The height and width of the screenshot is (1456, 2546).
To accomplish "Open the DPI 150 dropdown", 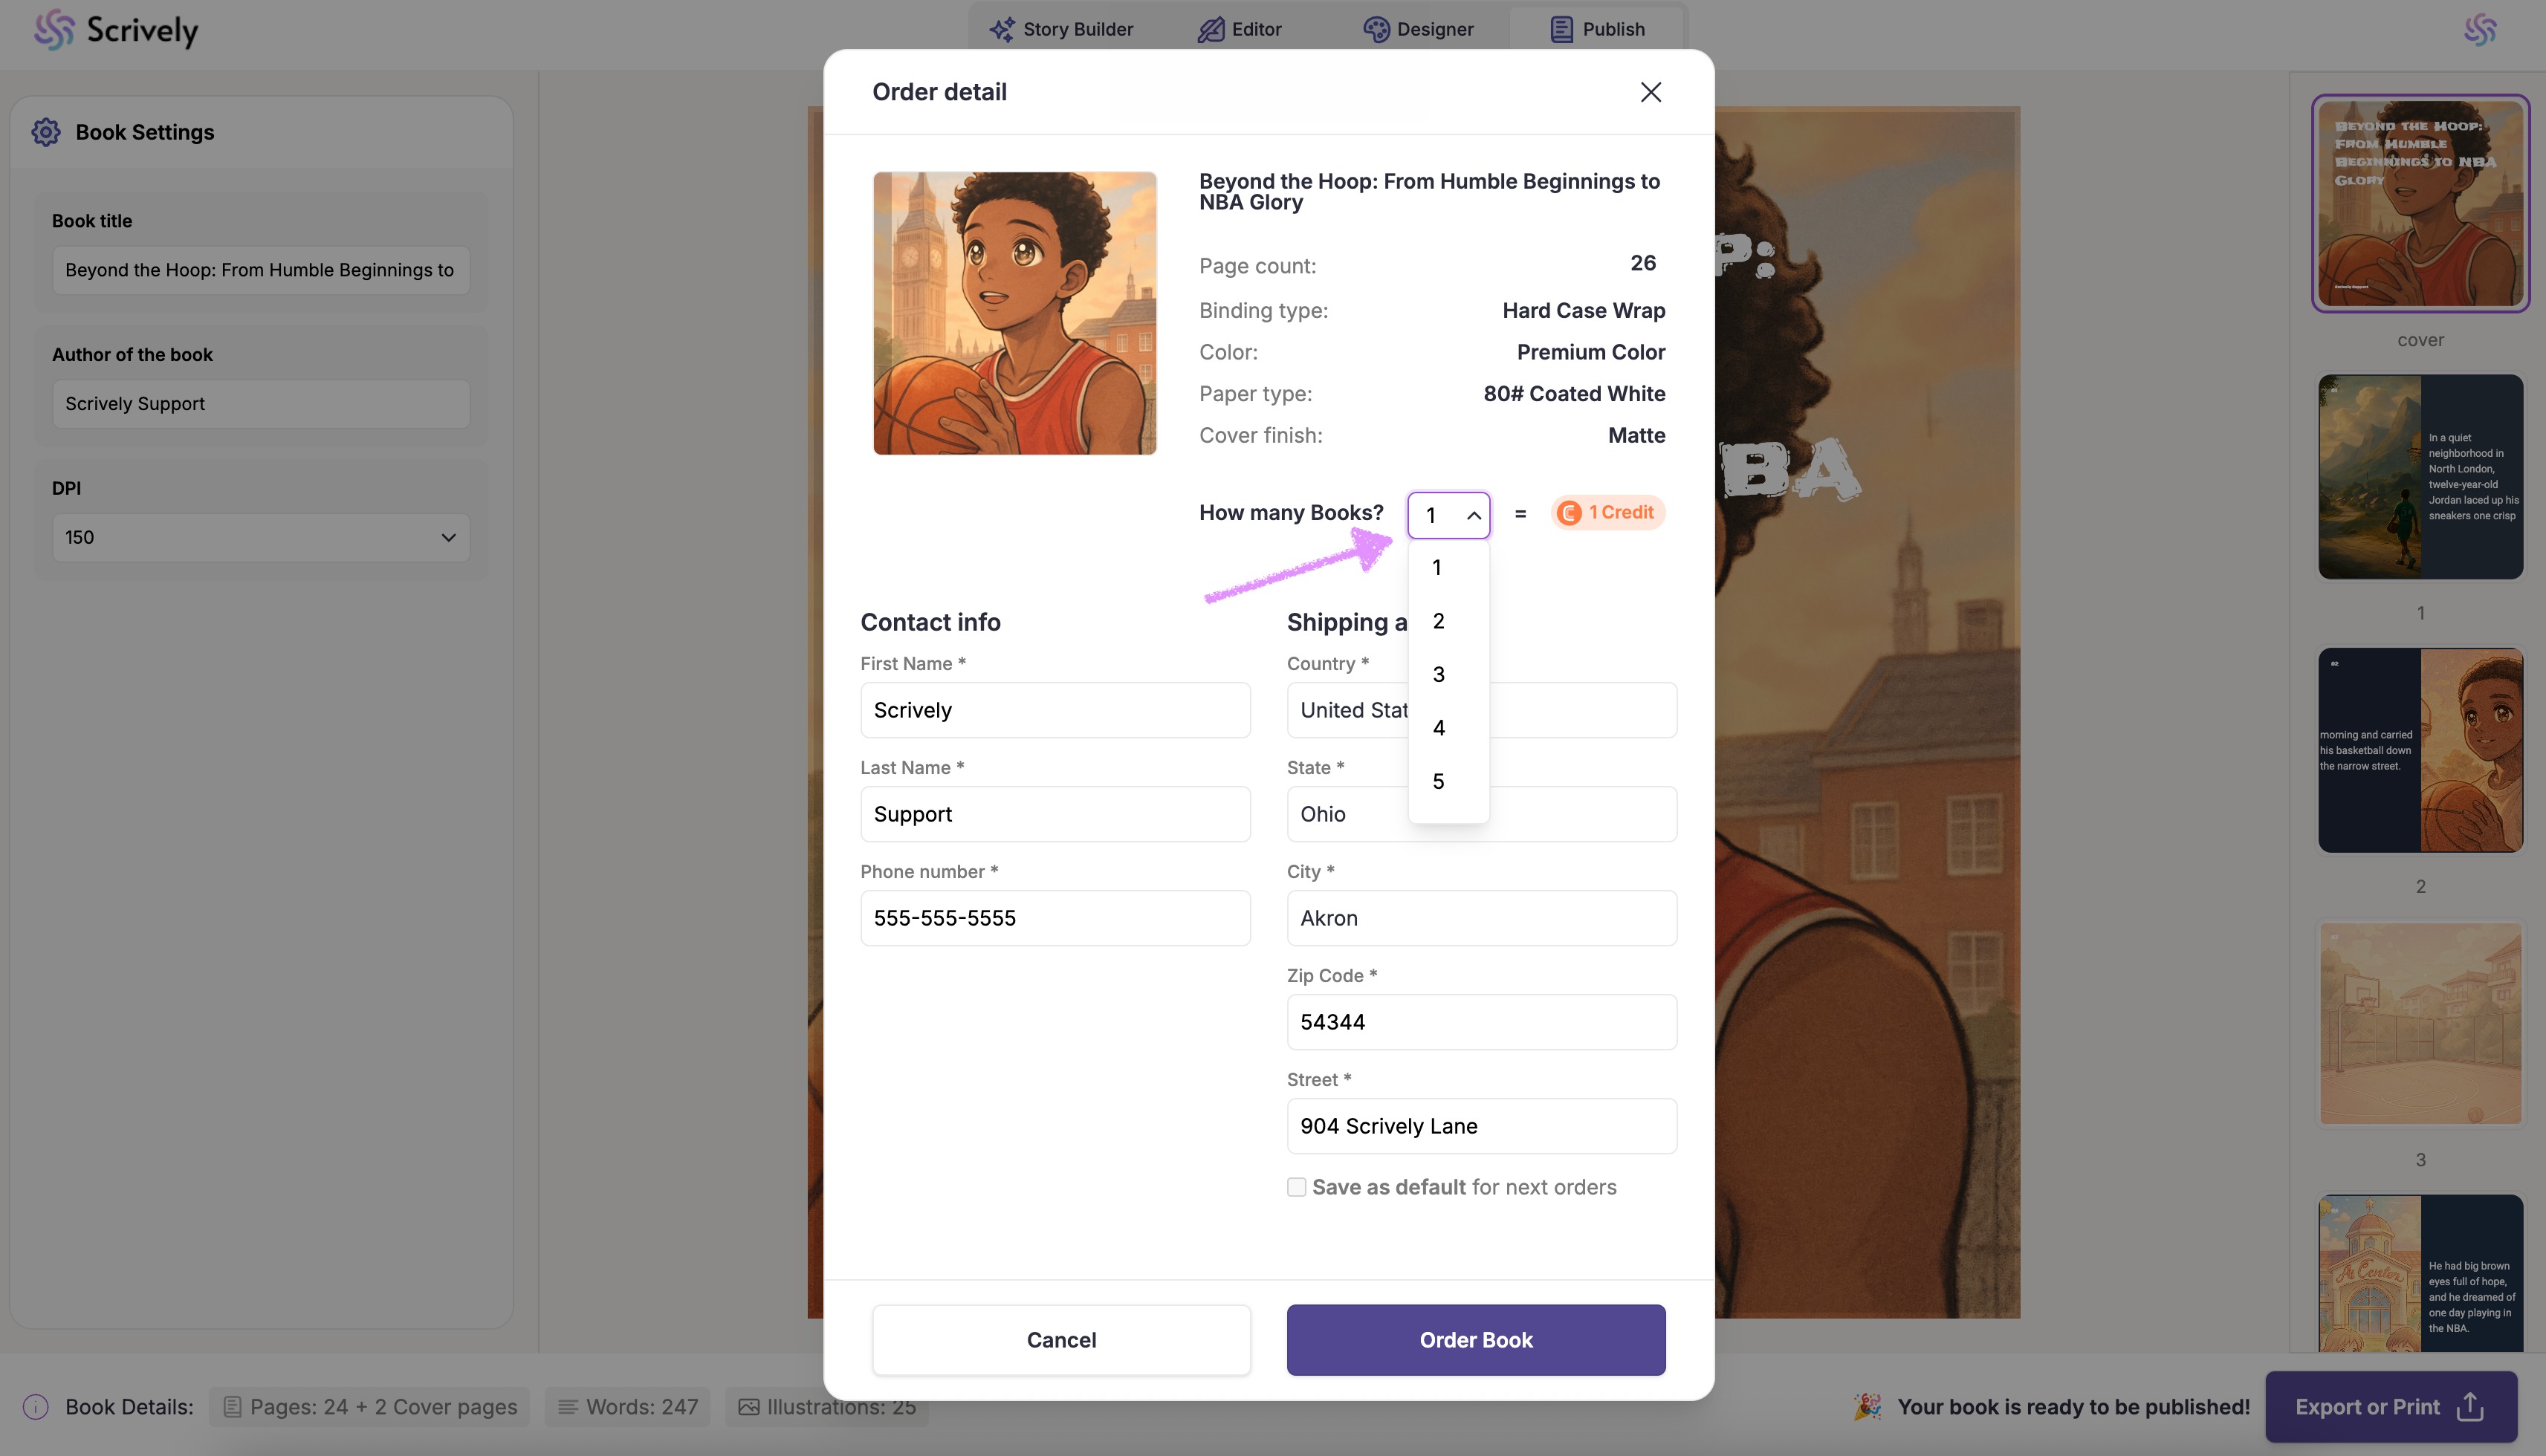I will (261, 537).
